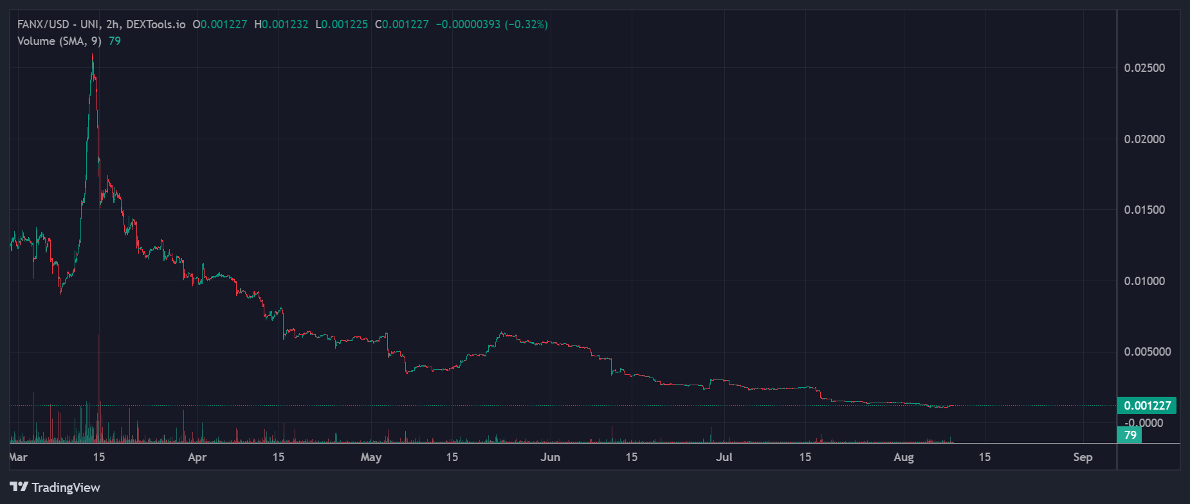Viewport: 1190px width, 504px height.
Task: Click the FANX/USD symbol title
Action: [x=101, y=24]
